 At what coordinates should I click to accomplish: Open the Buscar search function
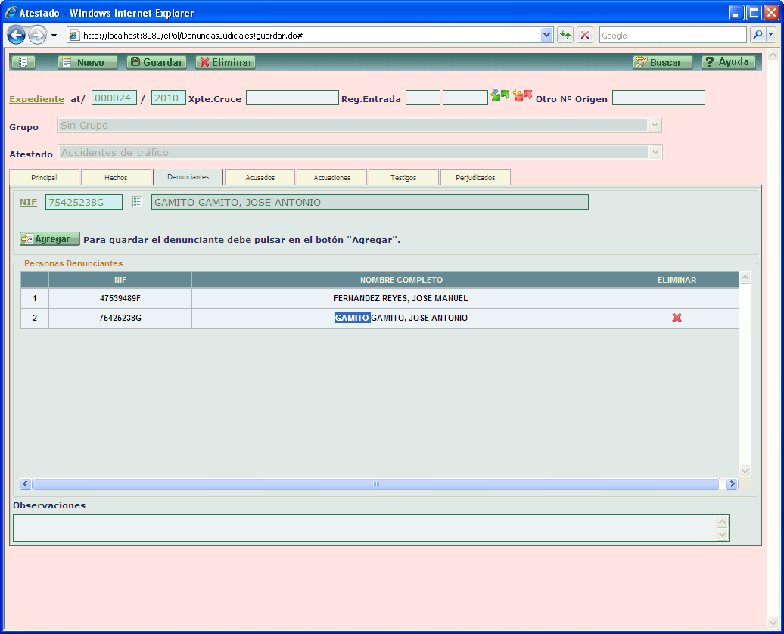tap(663, 62)
